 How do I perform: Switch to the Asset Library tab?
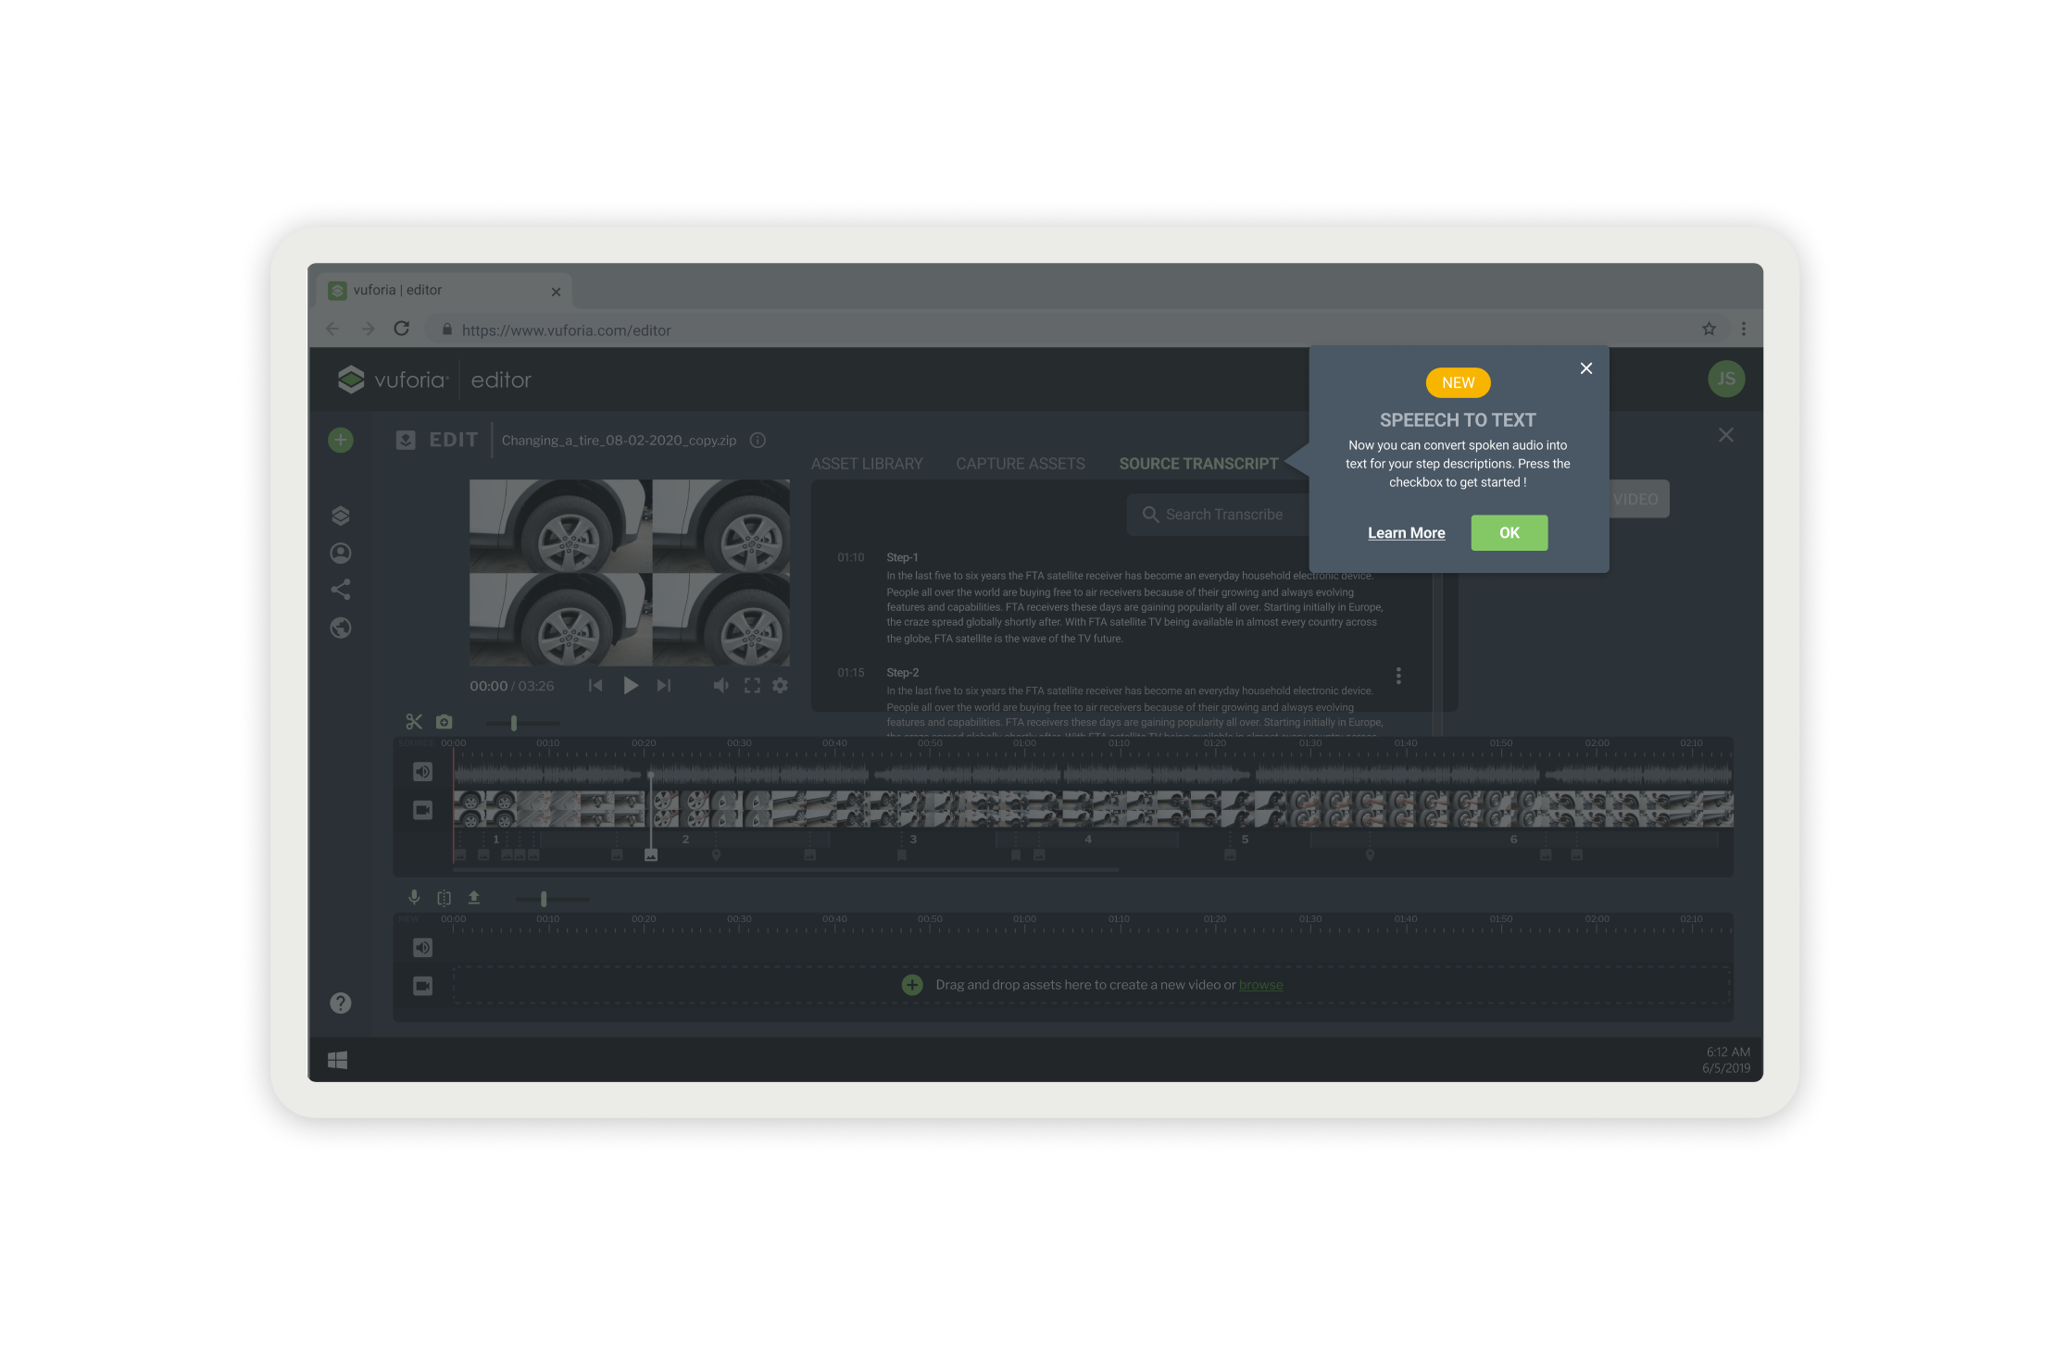click(867, 464)
